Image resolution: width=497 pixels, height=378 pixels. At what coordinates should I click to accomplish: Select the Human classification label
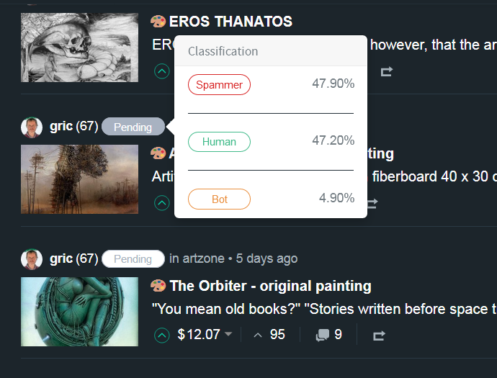pos(219,142)
